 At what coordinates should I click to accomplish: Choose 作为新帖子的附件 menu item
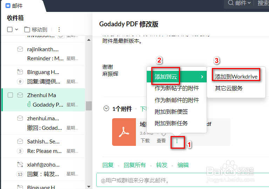[x=177, y=88]
